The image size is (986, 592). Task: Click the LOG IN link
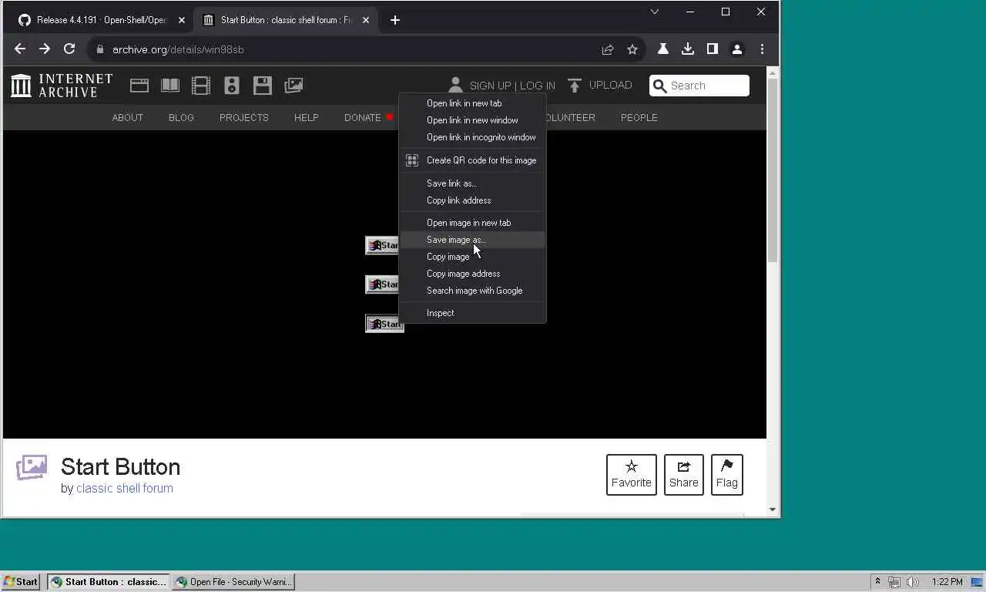point(538,86)
